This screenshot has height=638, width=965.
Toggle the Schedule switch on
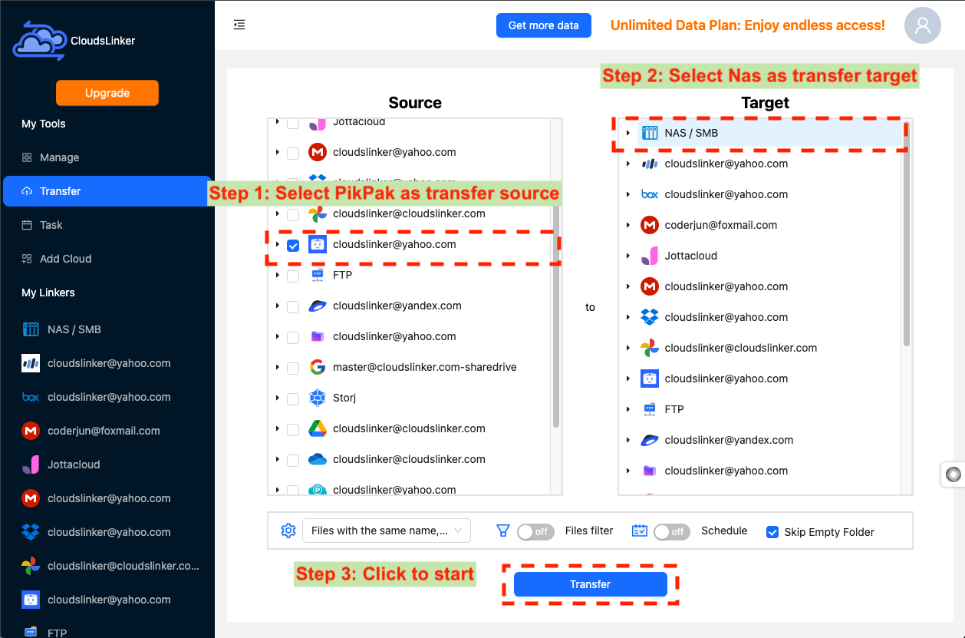tap(672, 531)
